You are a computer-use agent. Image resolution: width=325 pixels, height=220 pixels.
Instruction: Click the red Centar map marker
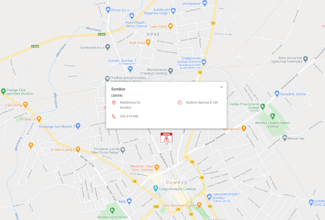point(166,138)
